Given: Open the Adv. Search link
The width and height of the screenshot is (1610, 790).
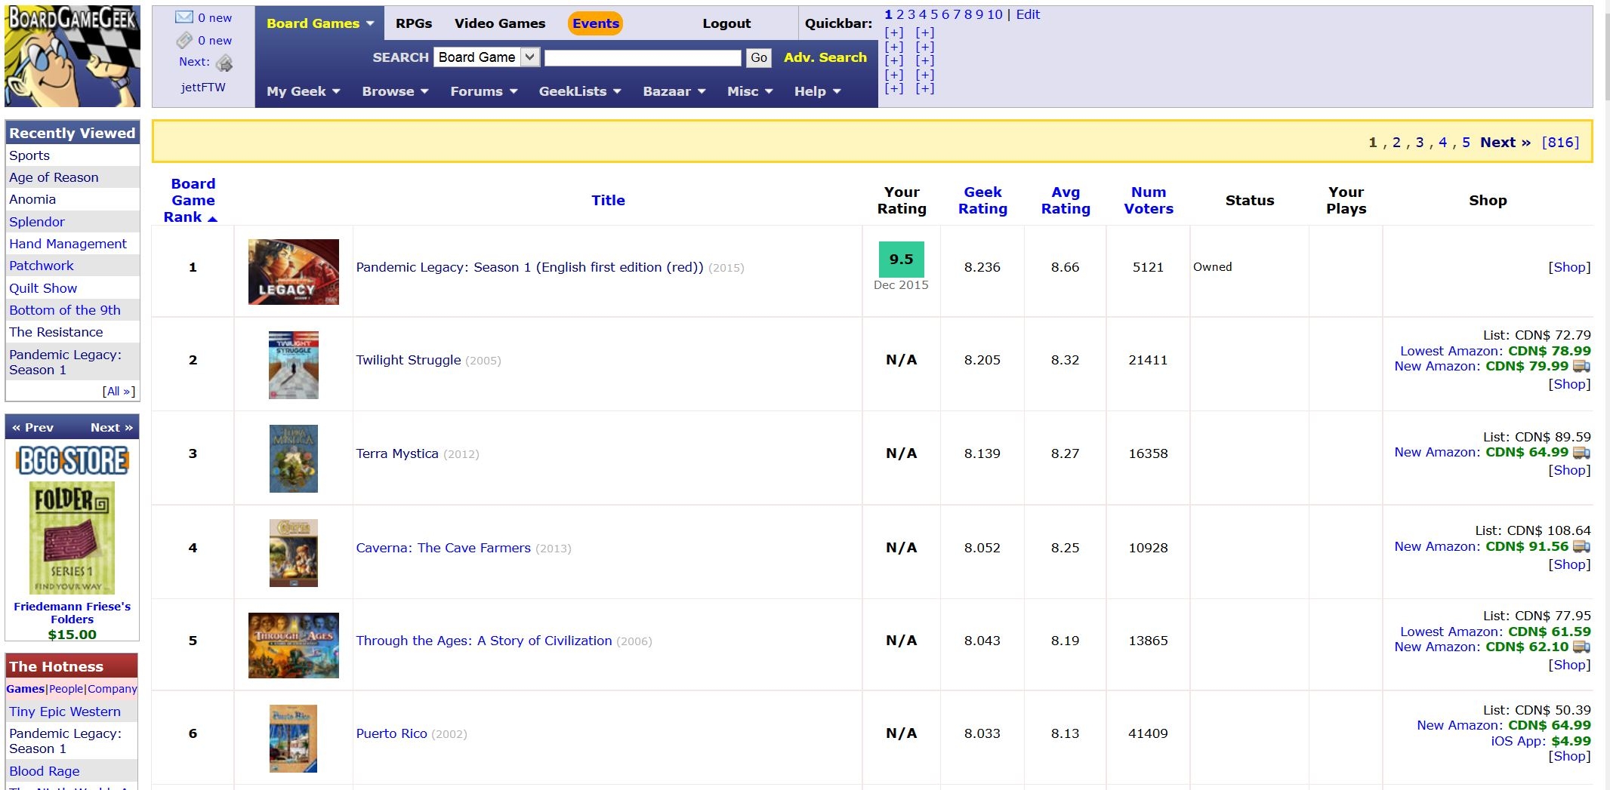Looking at the screenshot, I should click(x=825, y=57).
